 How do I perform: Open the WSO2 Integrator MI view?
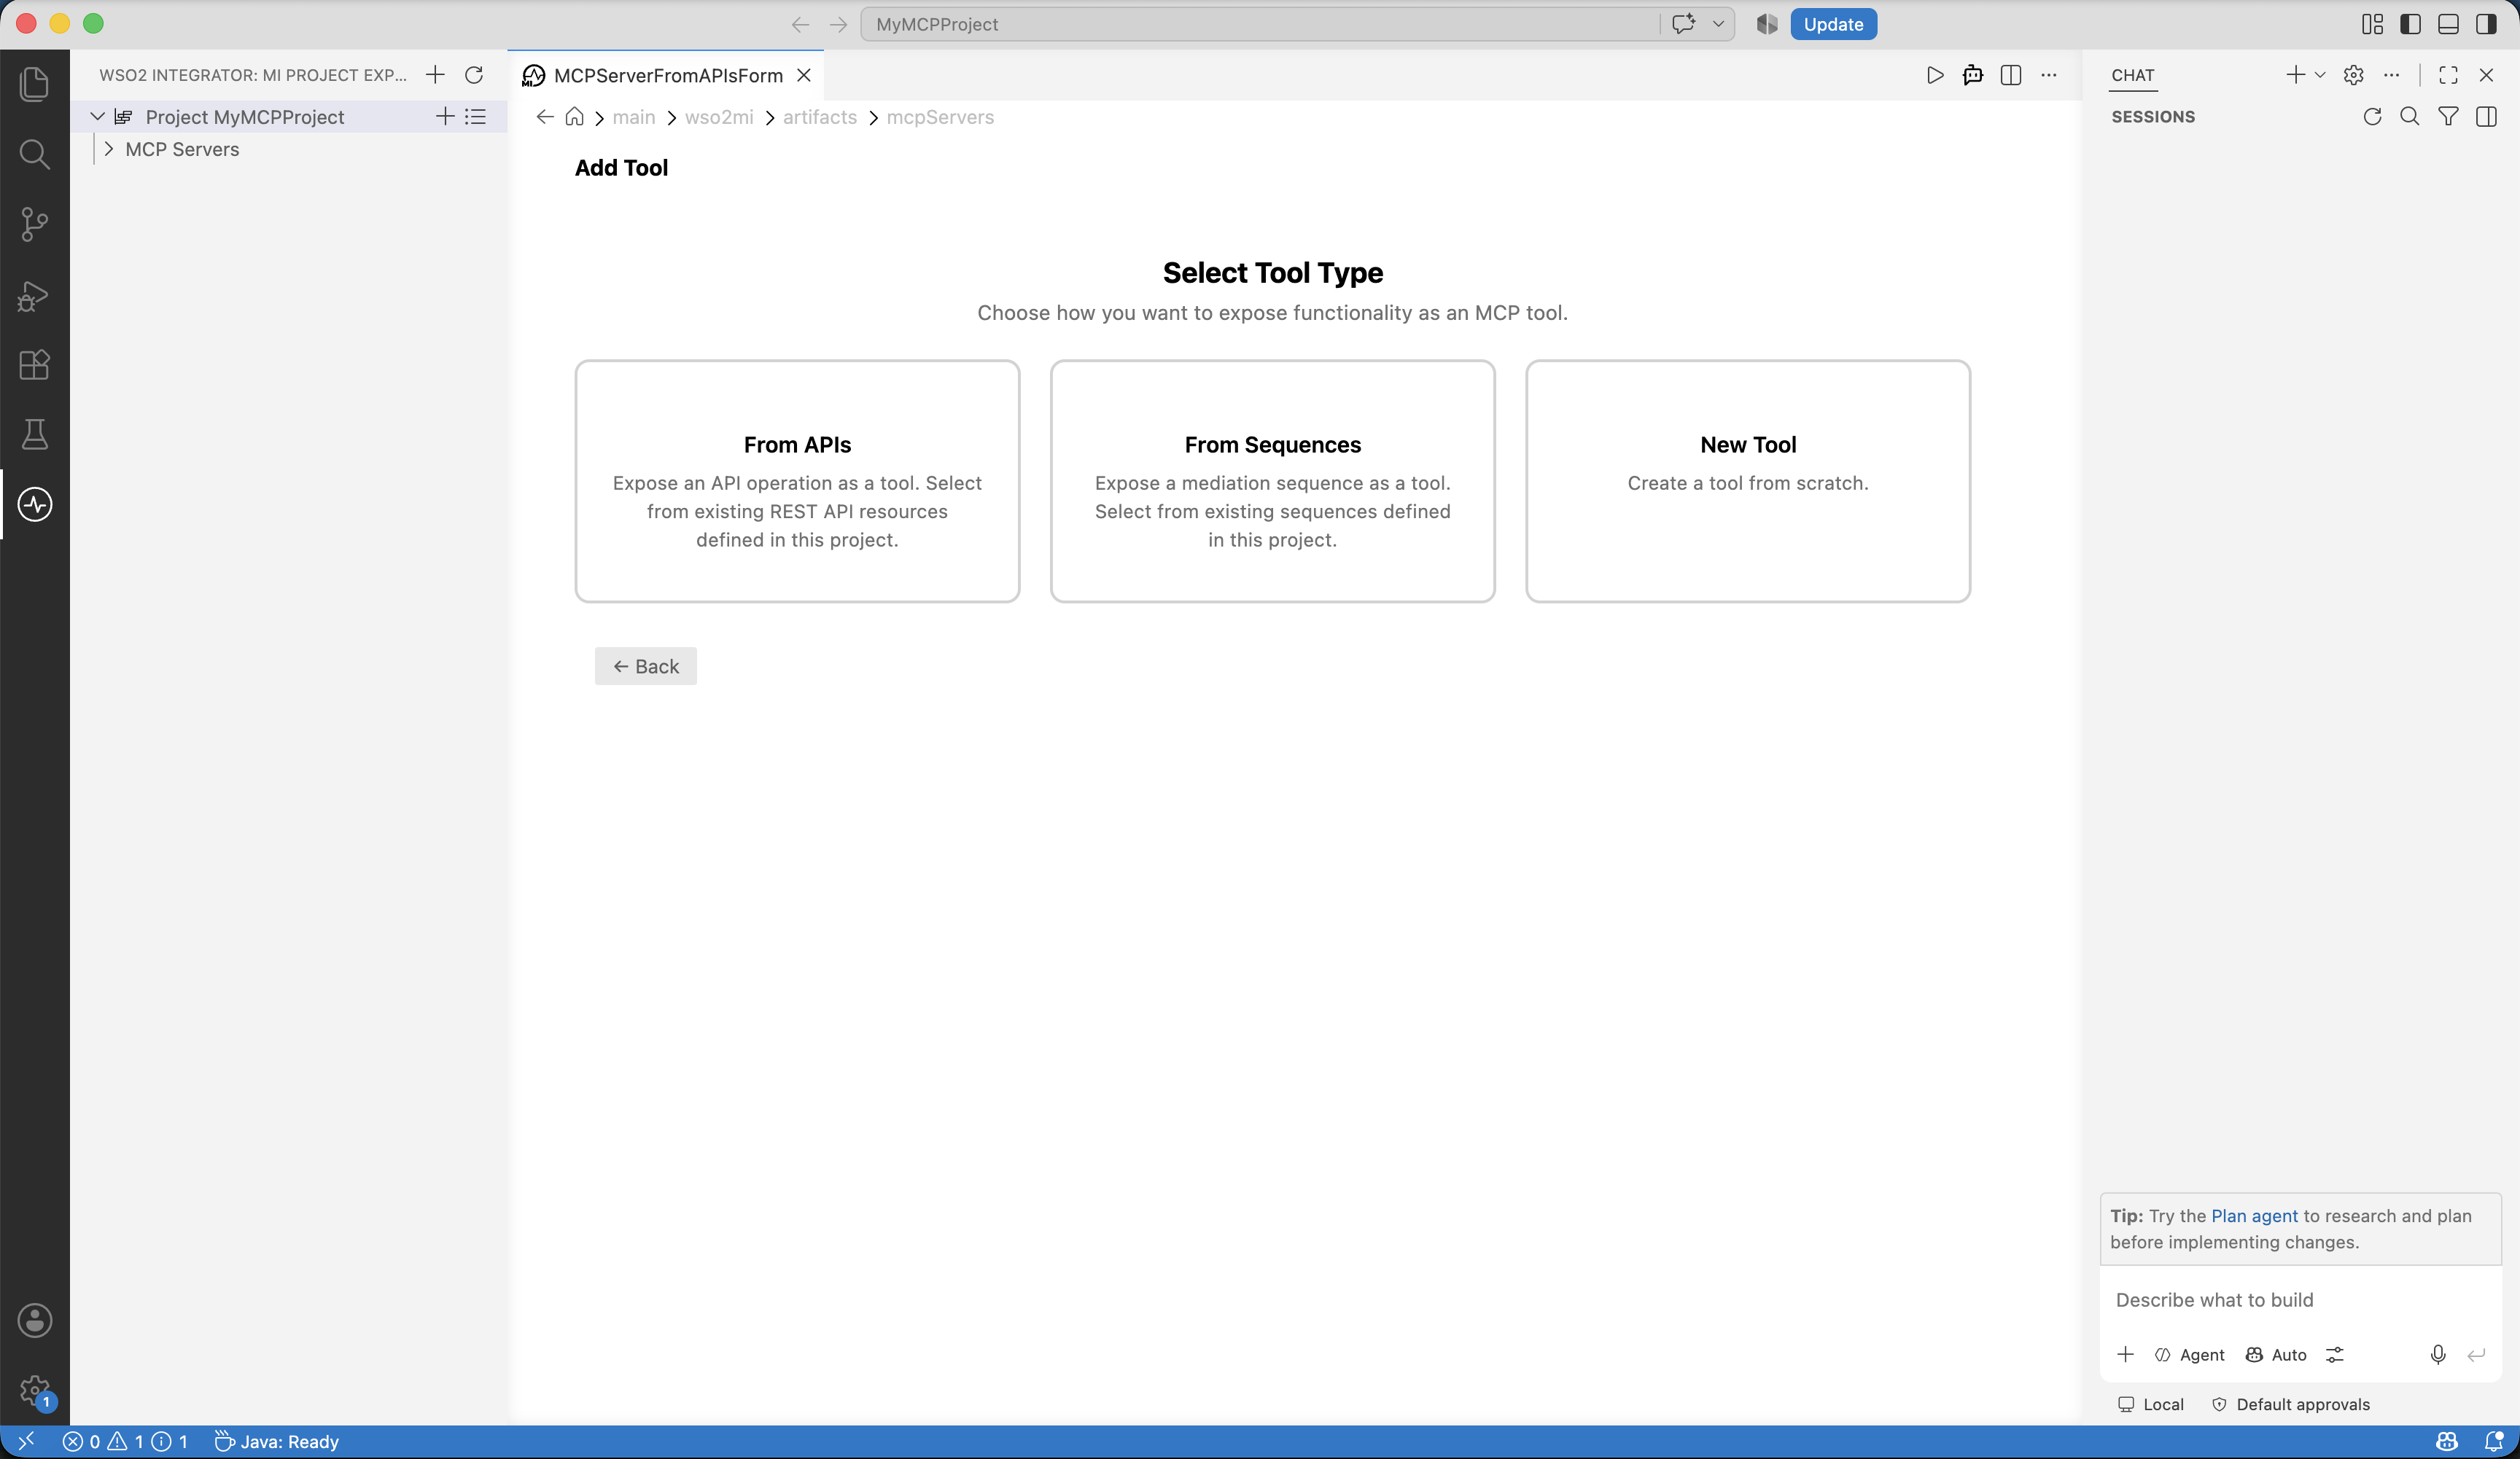tap(35, 504)
